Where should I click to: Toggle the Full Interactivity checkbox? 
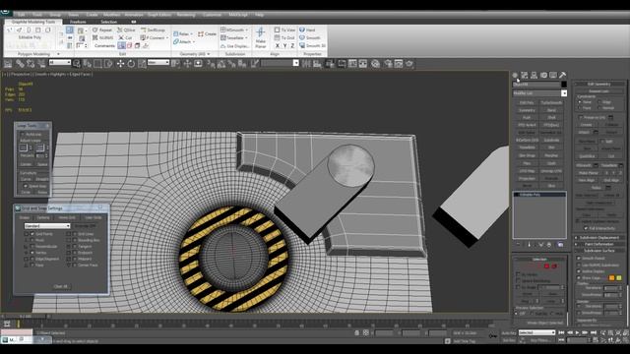586,228
